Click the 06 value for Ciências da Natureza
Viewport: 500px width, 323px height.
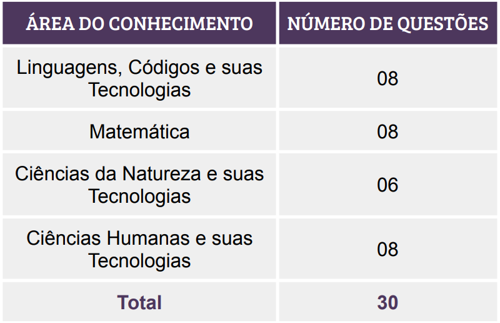[387, 184]
